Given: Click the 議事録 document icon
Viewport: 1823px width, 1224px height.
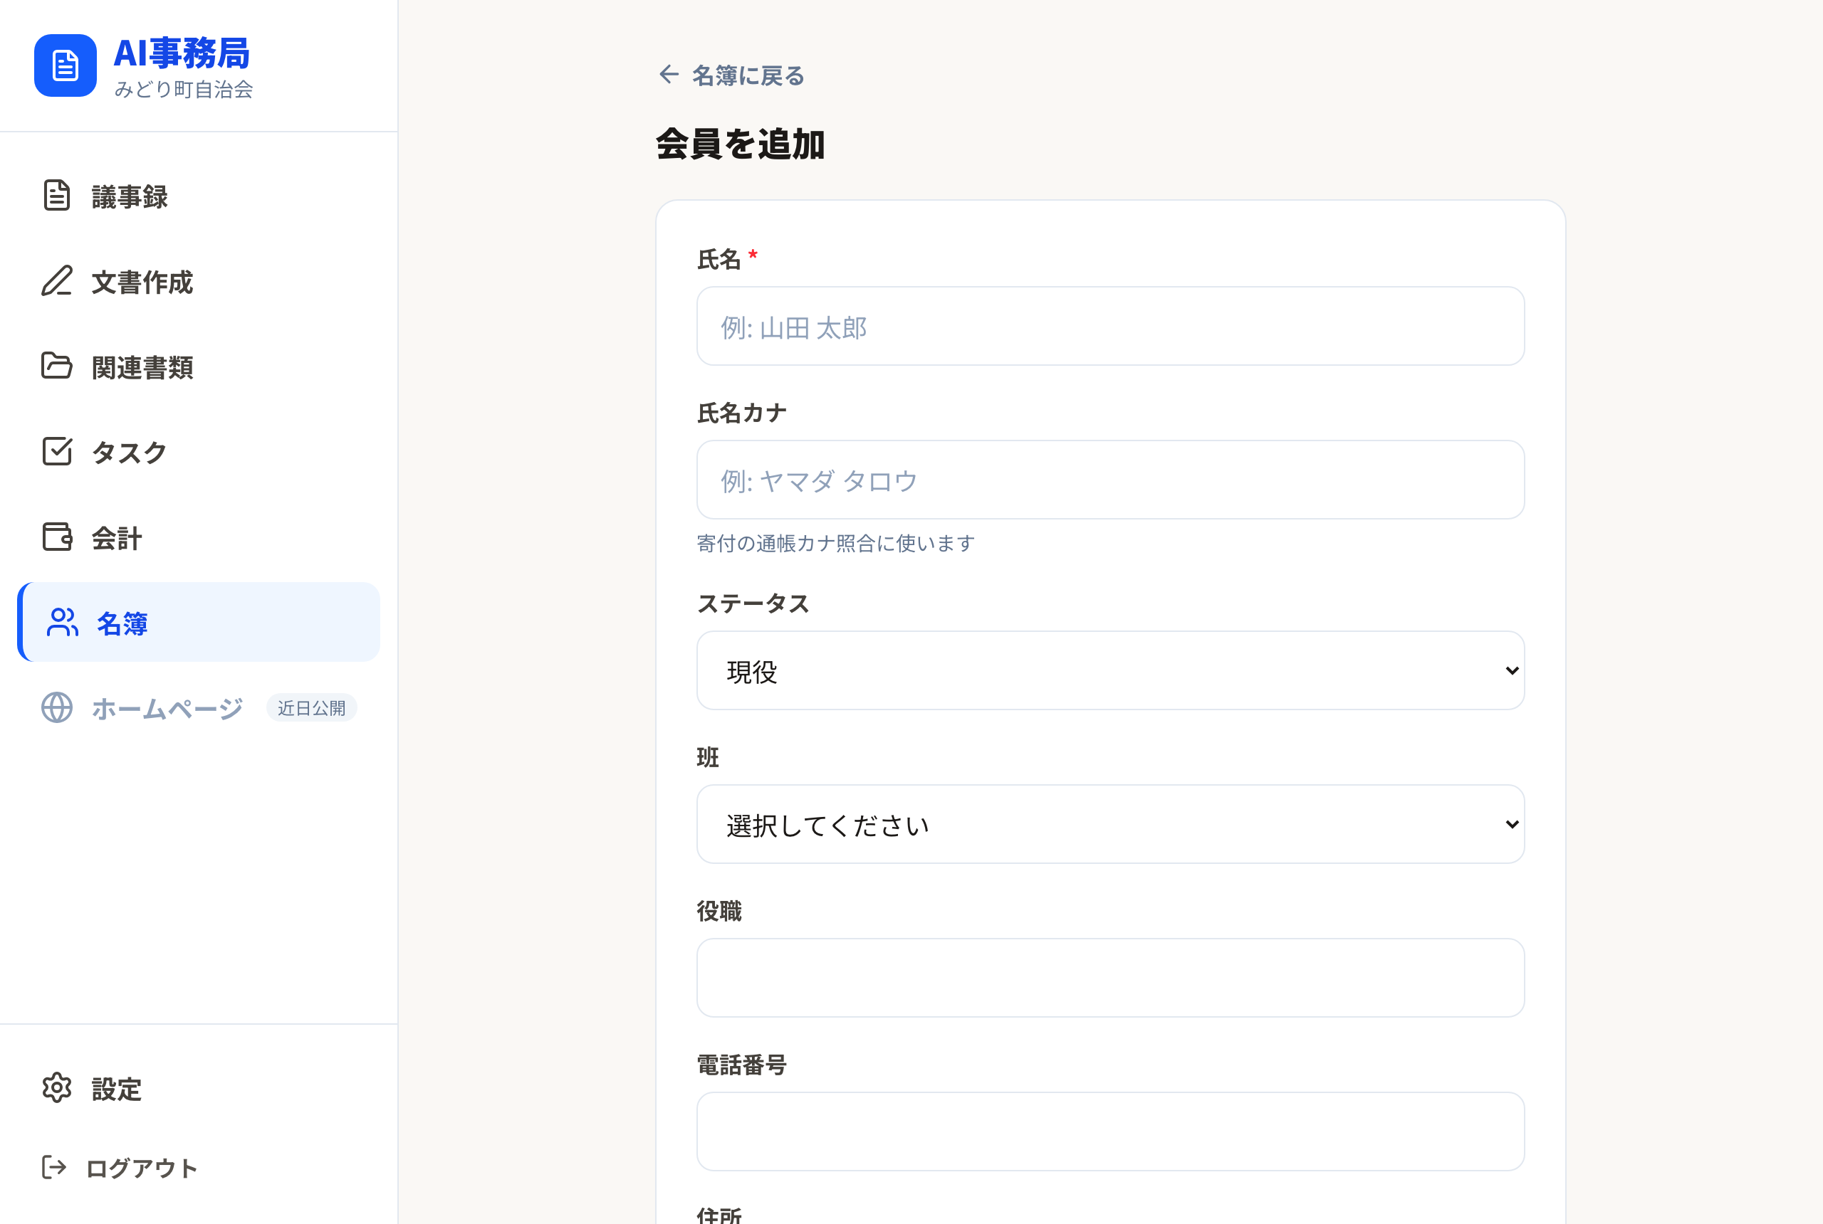Looking at the screenshot, I should 57,195.
